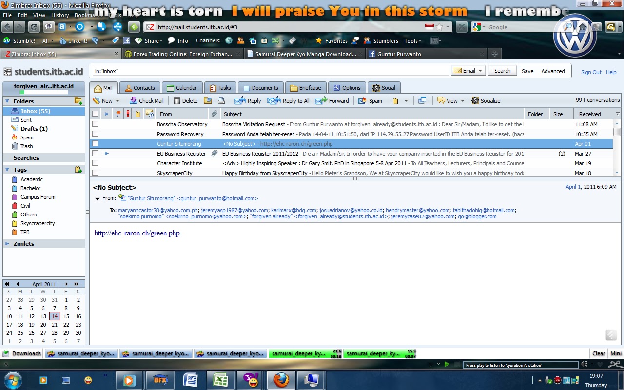
Task: Click the Move to folder icon
Action: coord(208,101)
